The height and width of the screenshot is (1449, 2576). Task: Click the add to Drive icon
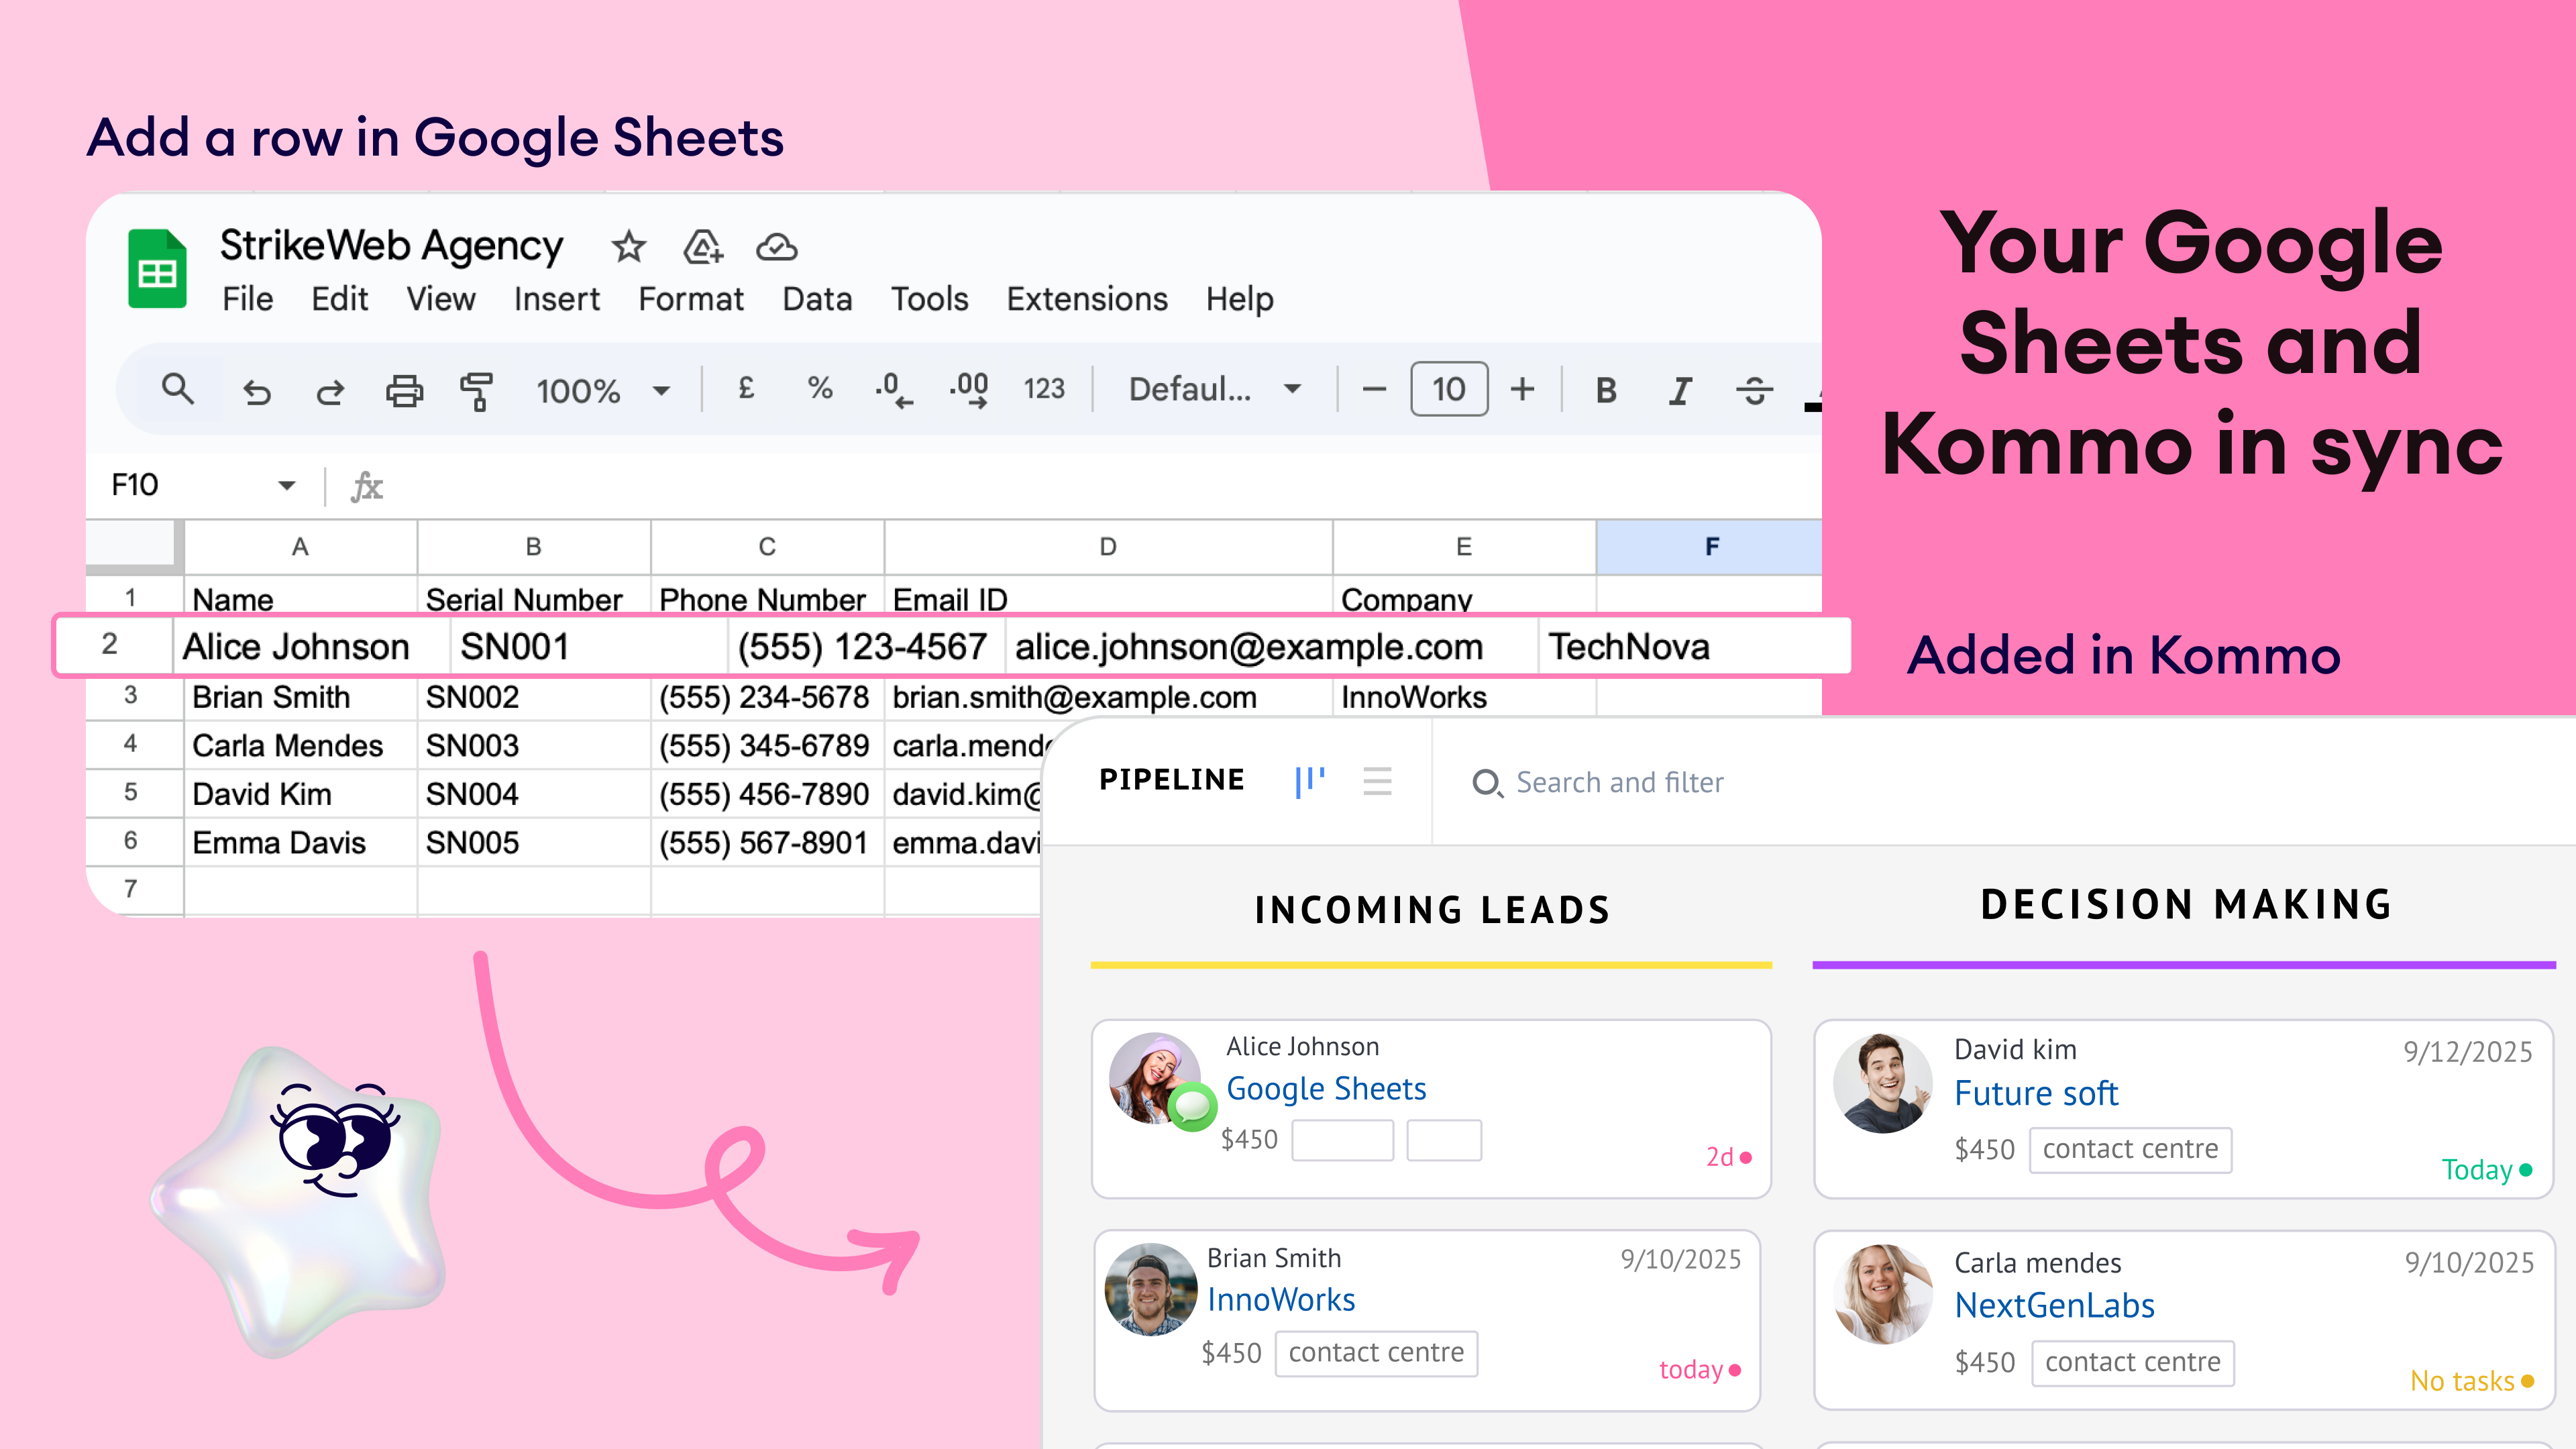click(x=703, y=246)
